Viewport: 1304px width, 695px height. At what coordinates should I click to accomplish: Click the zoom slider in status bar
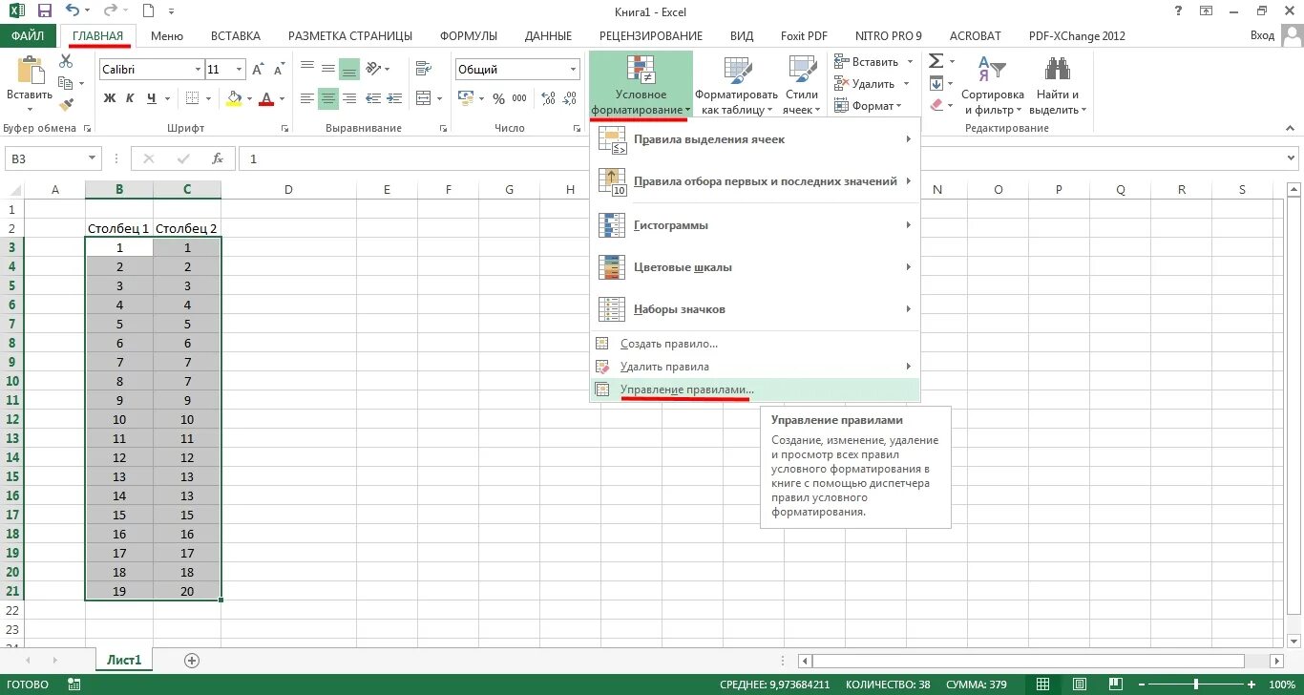pos(1196,684)
